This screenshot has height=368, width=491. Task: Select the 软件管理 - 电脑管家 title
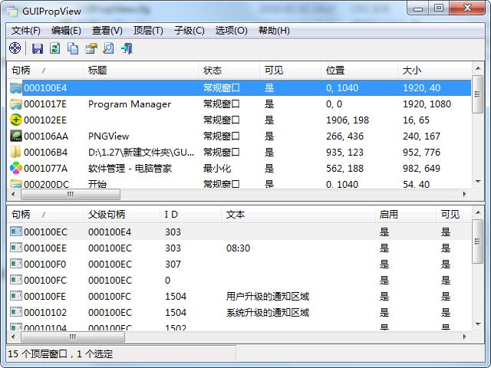(130, 169)
